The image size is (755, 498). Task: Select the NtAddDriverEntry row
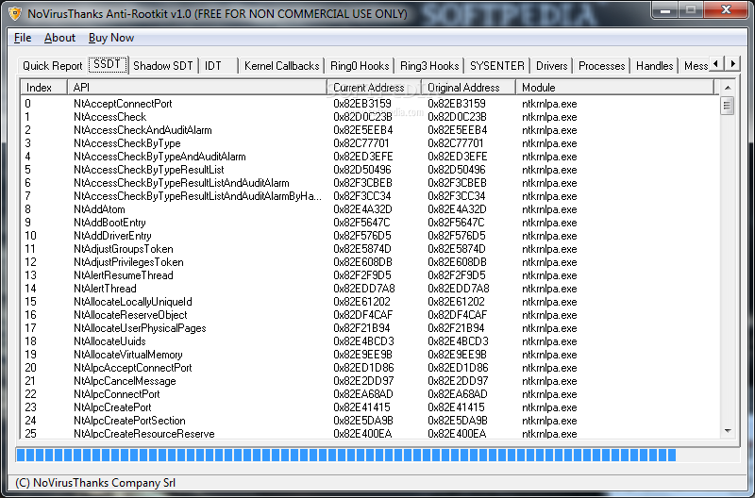(370, 236)
